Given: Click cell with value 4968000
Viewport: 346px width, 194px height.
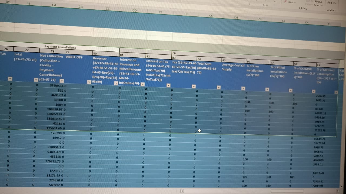Looking at the screenshot, I should (318, 160).
